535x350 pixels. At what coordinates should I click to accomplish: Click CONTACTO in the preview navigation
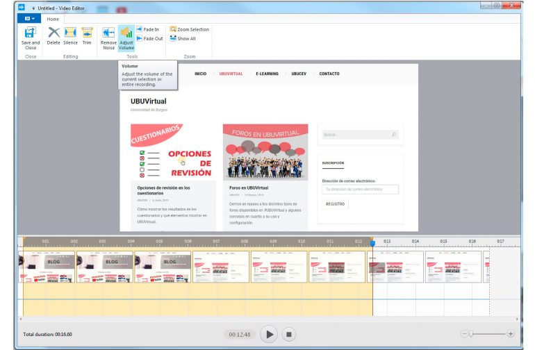pyautogui.click(x=329, y=74)
